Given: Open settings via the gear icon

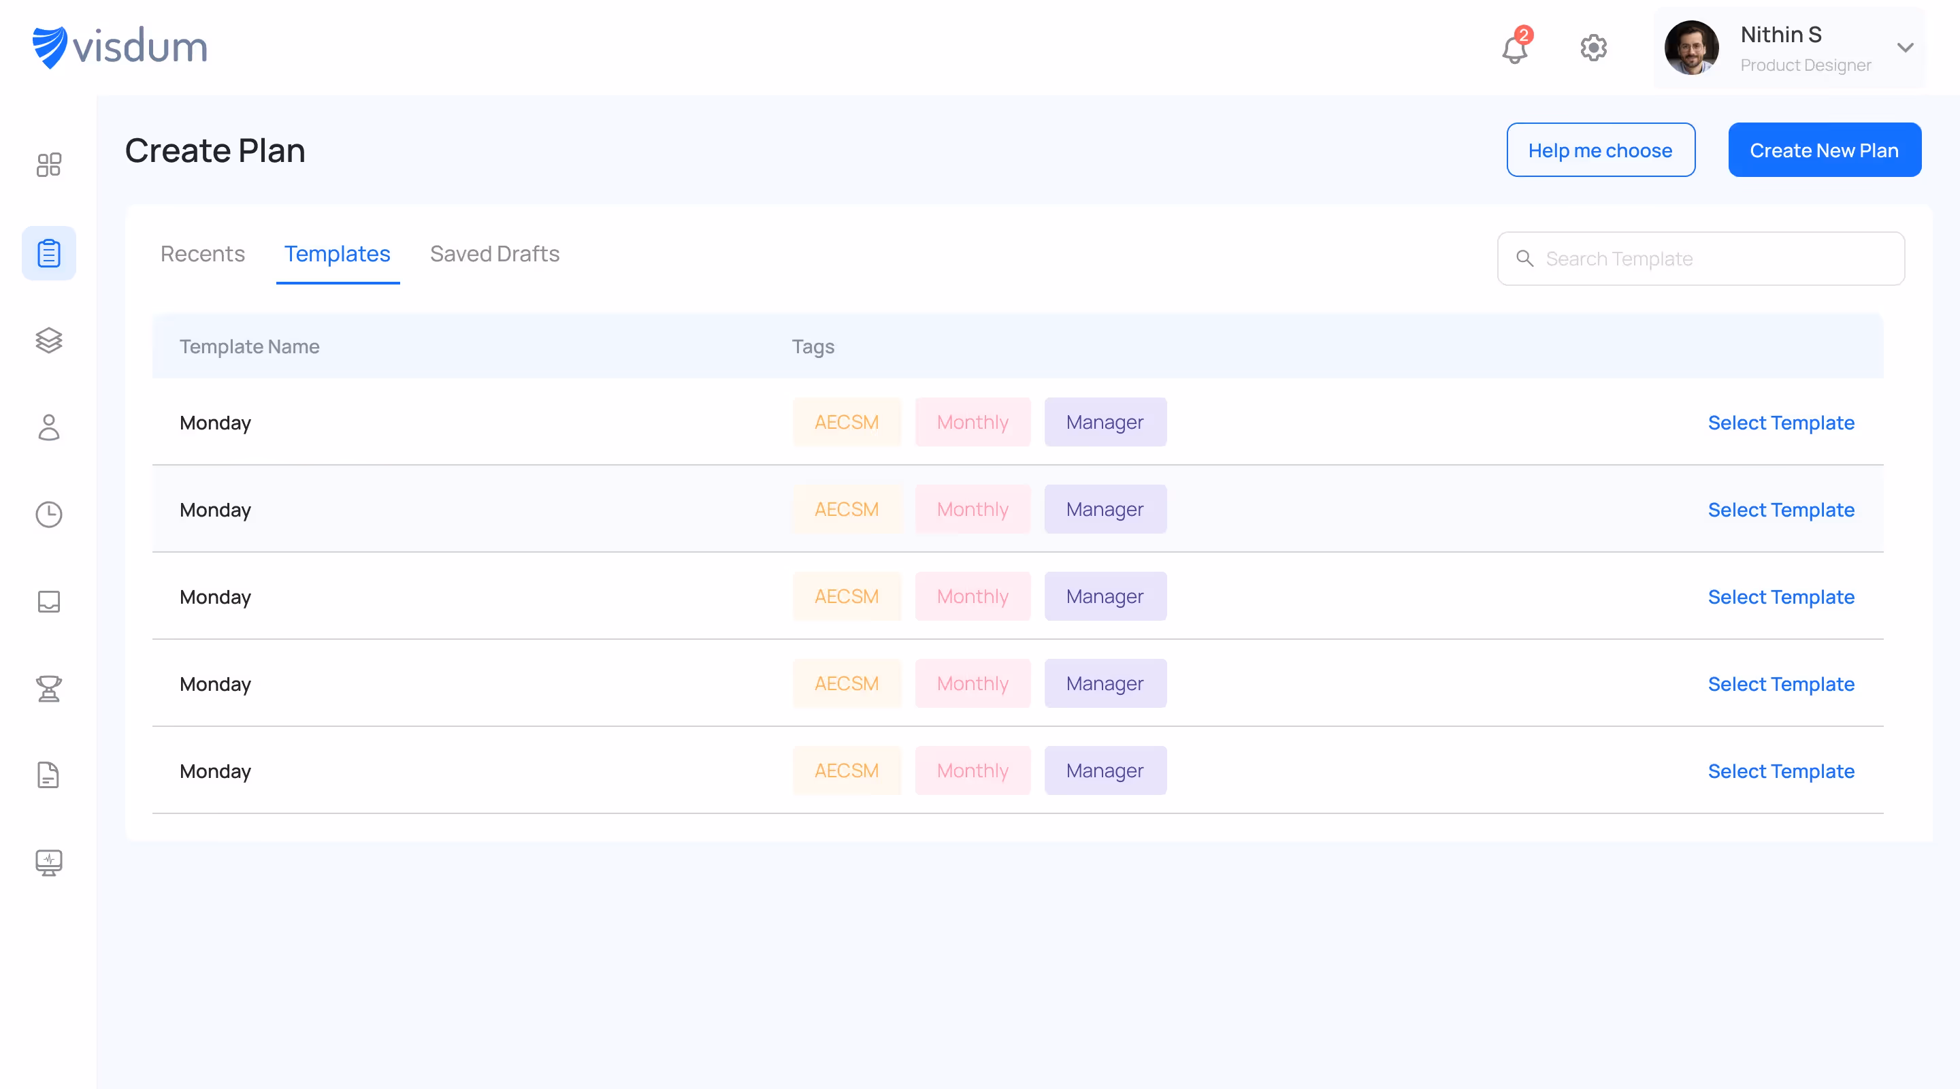Looking at the screenshot, I should (1593, 48).
